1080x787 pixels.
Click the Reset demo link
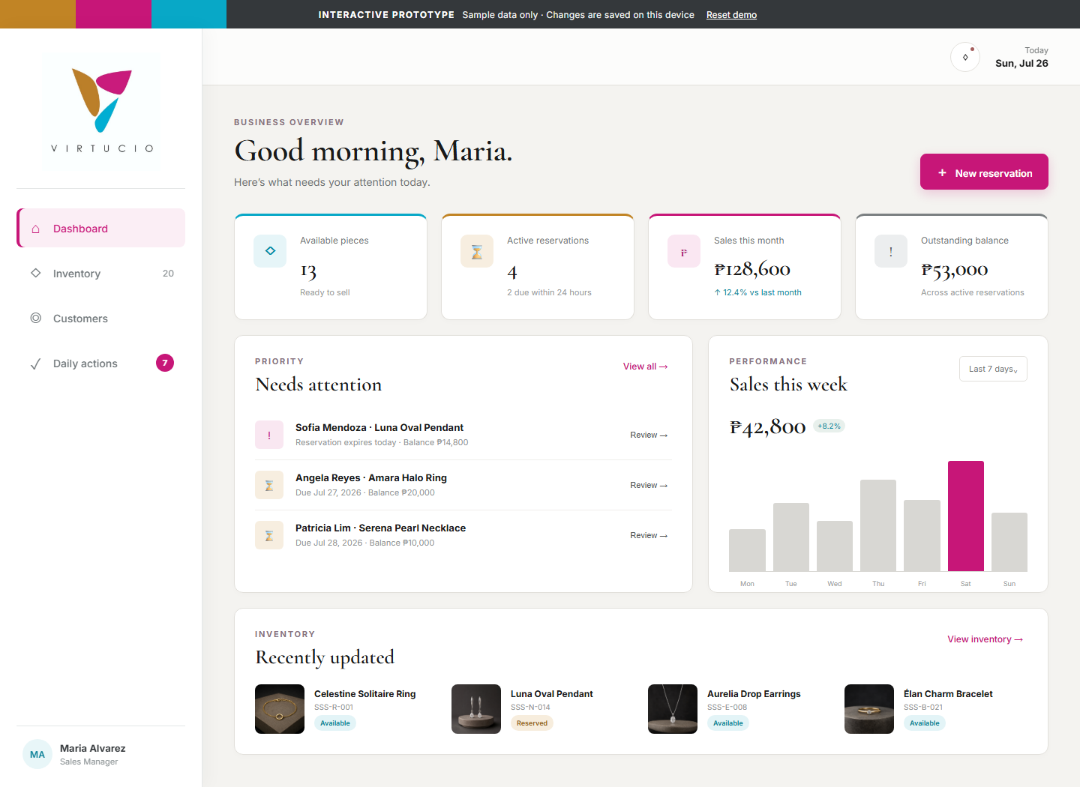731,15
